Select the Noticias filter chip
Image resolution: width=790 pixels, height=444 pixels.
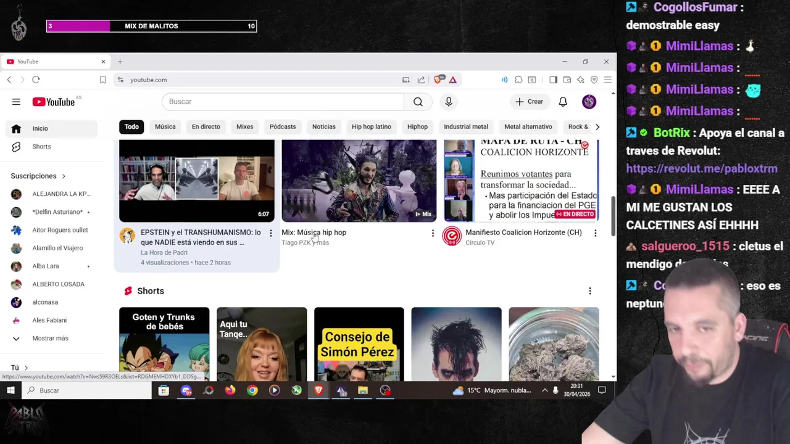[323, 127]
